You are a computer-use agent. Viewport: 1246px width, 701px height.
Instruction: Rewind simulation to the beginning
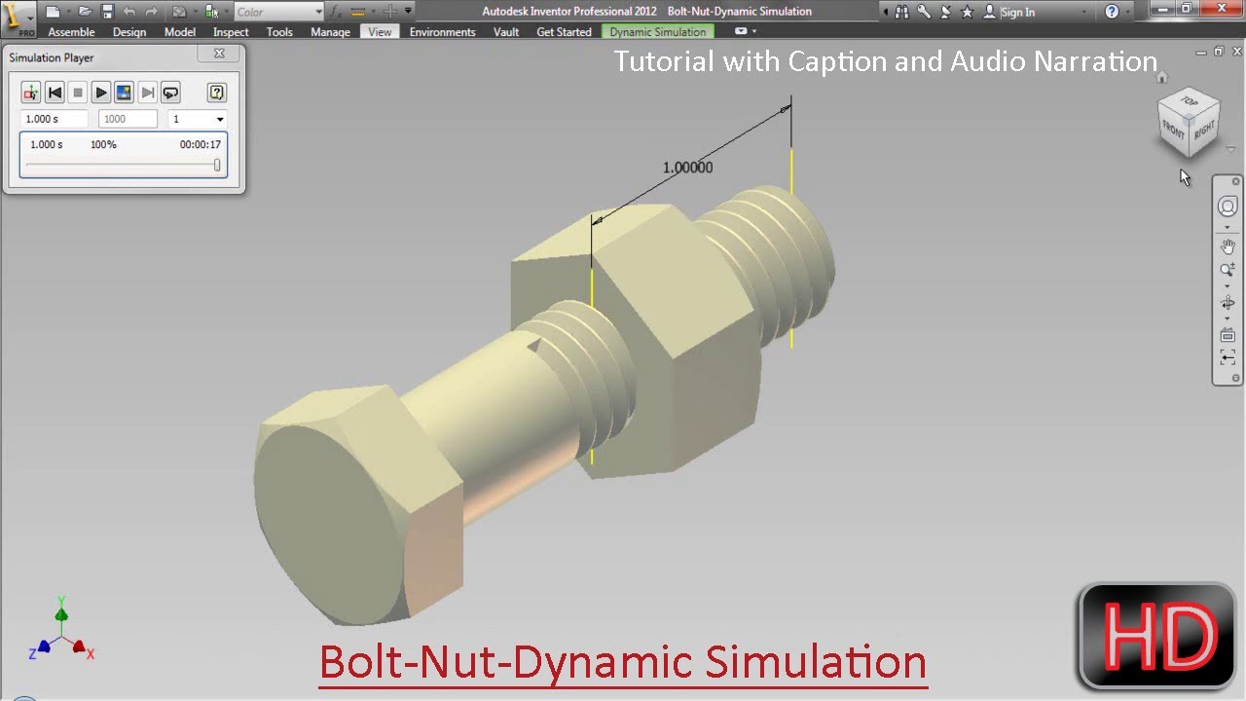click(x=55, y=92)
